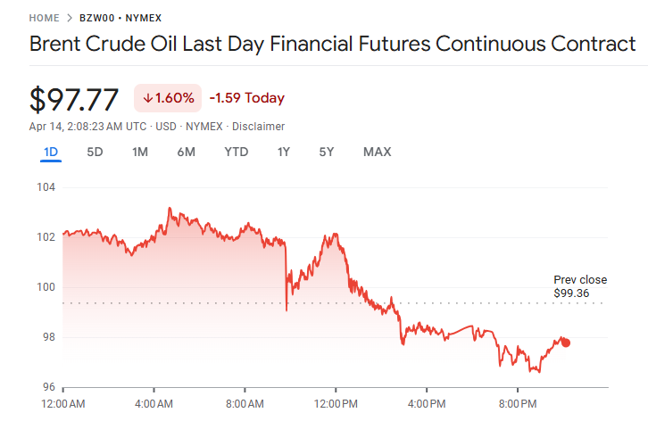The height and width of the screenshot is (421, 648).
Task: Select the 1D time range tab
Action: pyautogui.click(x=51, y=152)
